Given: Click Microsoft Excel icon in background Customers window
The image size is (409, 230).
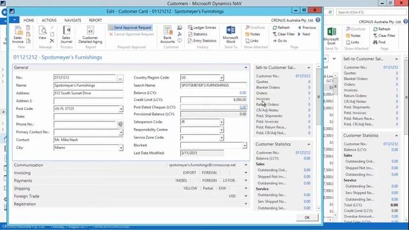Looking at the screenshot, I should pos(331,36).
